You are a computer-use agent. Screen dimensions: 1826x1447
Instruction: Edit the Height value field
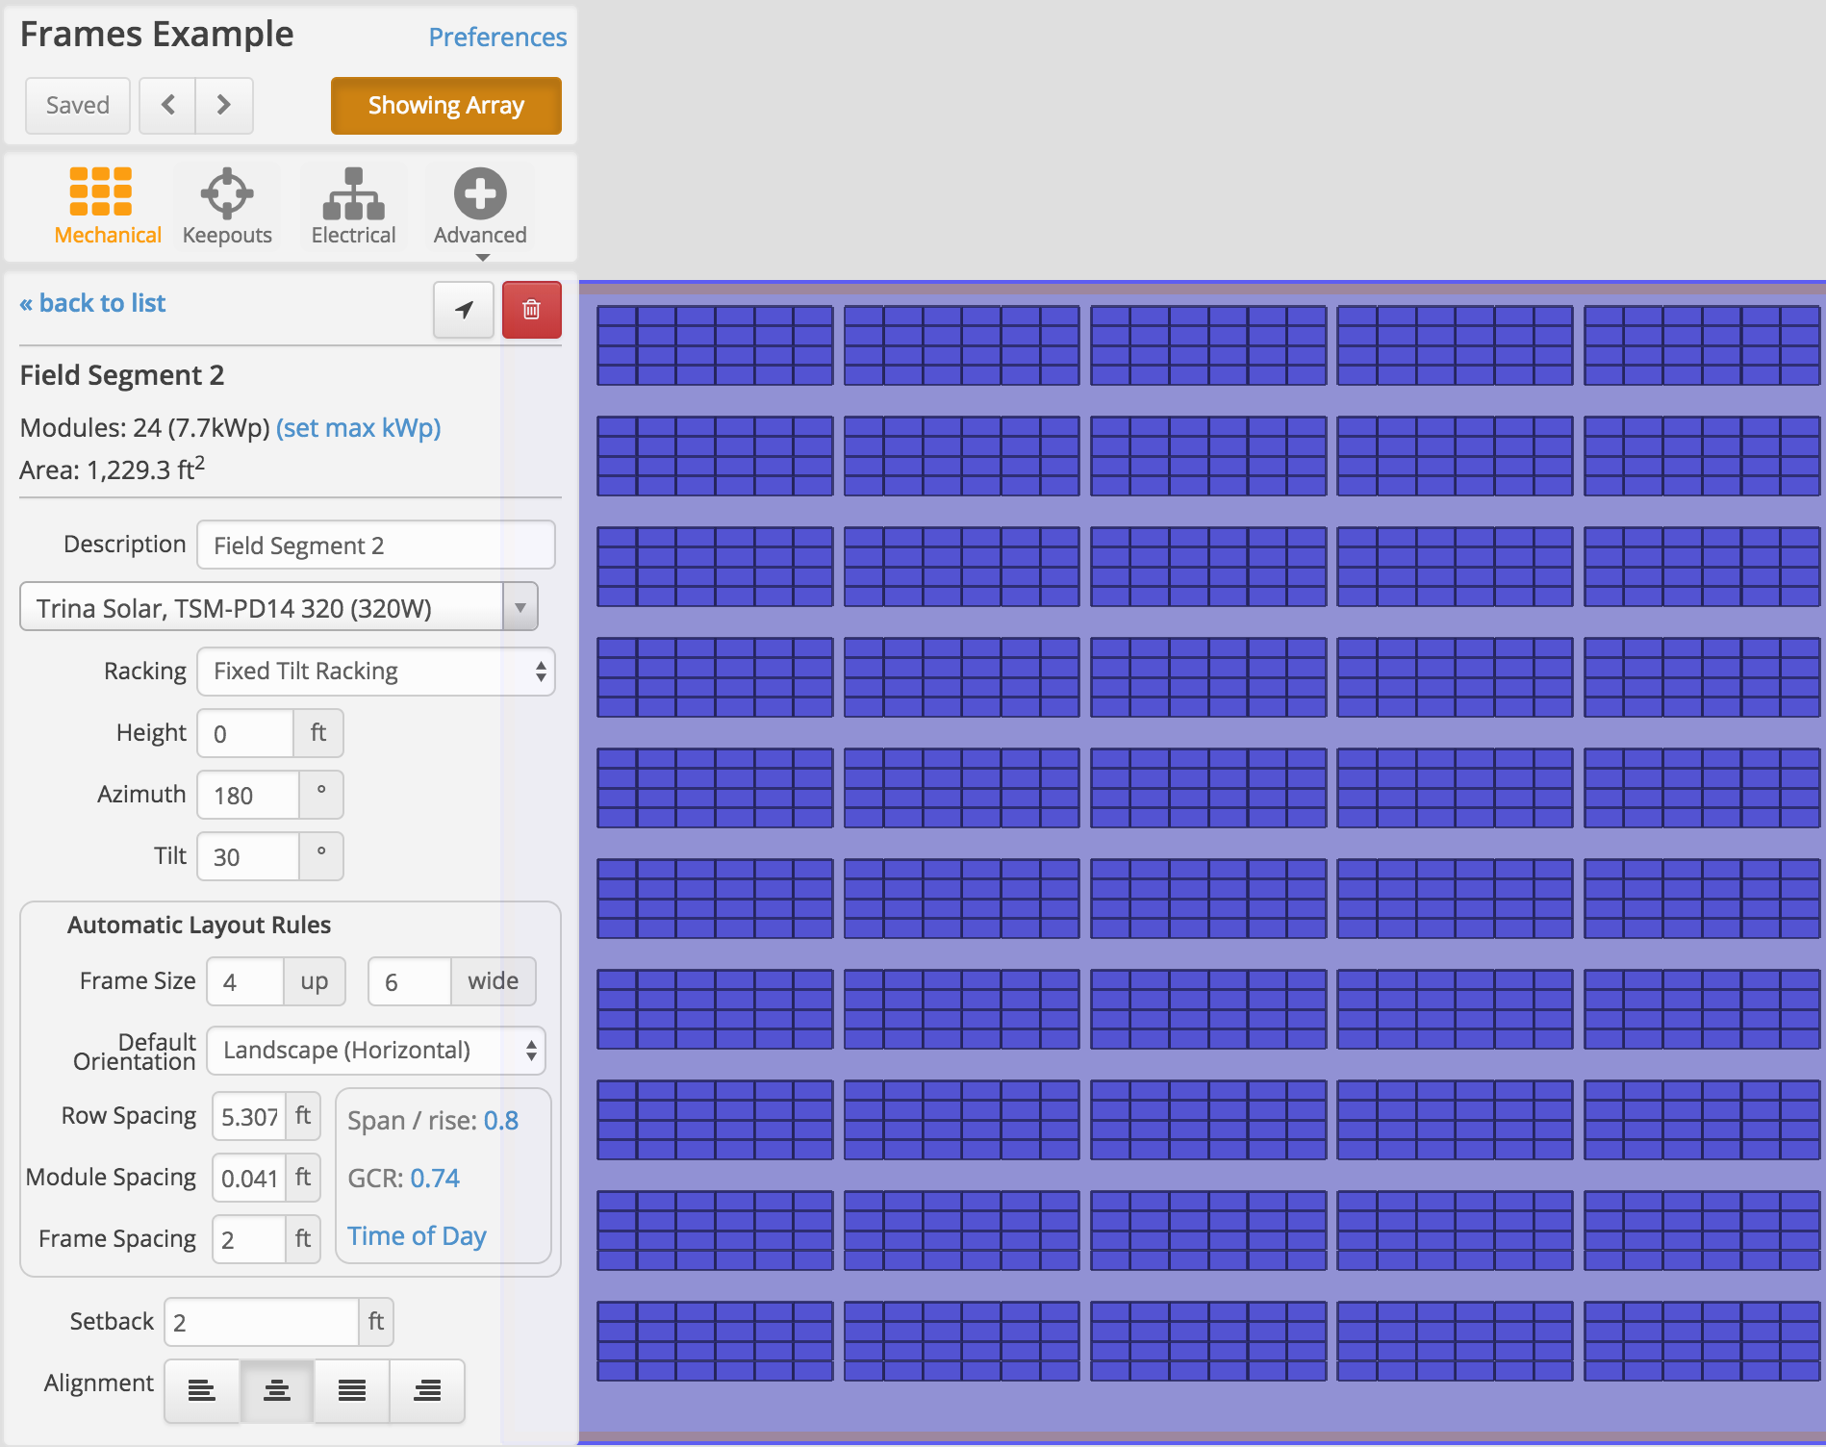[x=245, y=733]
